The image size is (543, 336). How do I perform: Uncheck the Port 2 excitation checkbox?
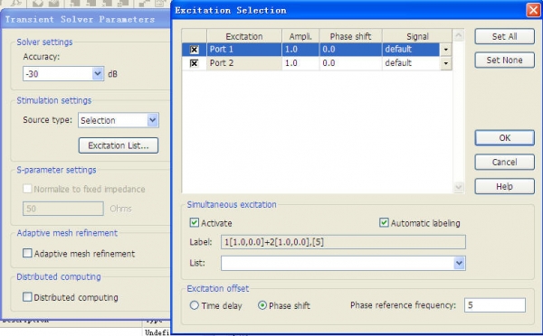195,63
